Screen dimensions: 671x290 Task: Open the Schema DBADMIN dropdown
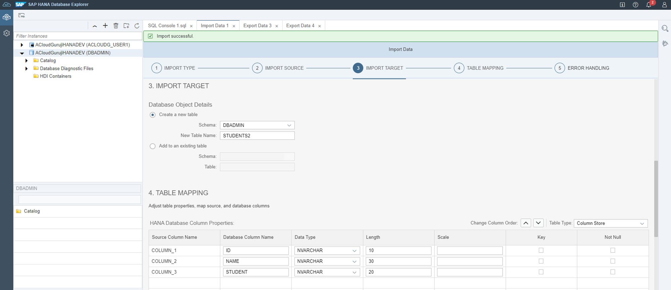[257, 125]
